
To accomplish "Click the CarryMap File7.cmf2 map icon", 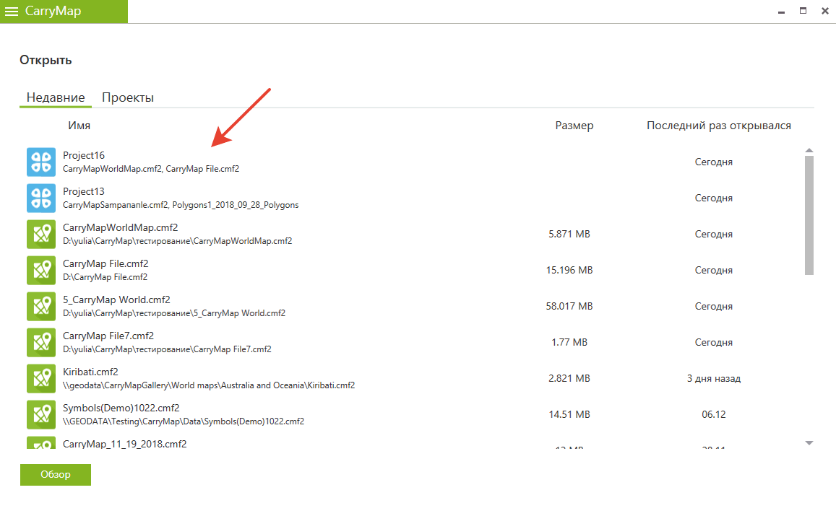I will (41, 342).
